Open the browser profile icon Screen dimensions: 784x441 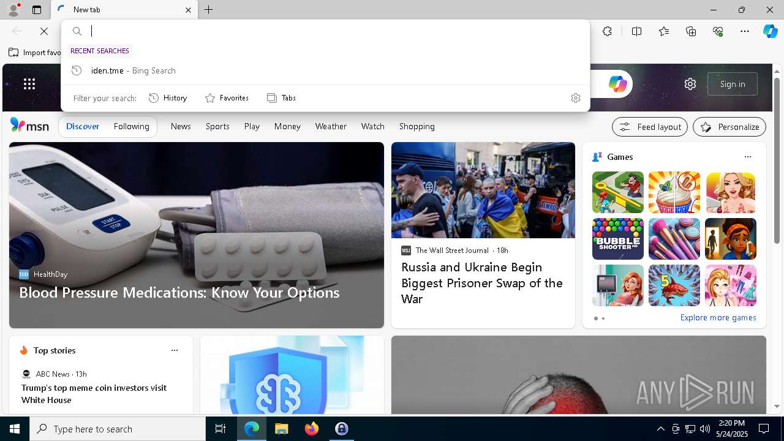tap(13, 10)
